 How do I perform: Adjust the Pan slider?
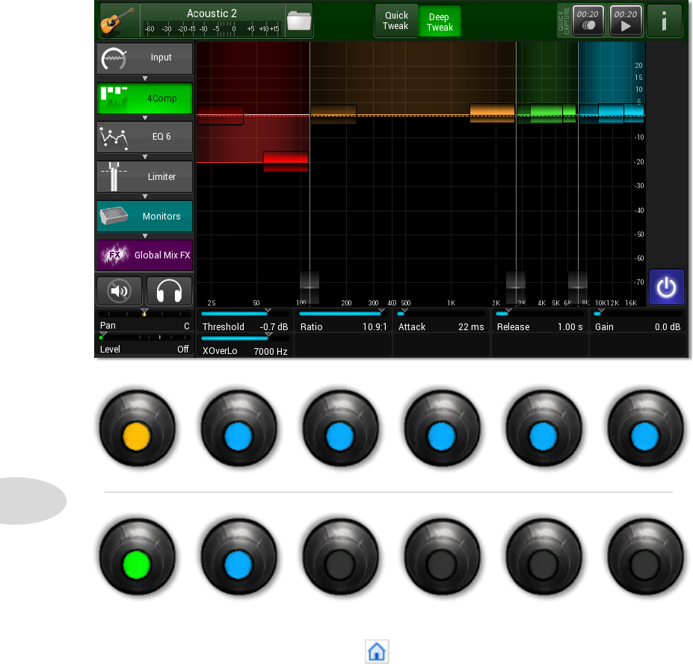(x=144, y=314)
